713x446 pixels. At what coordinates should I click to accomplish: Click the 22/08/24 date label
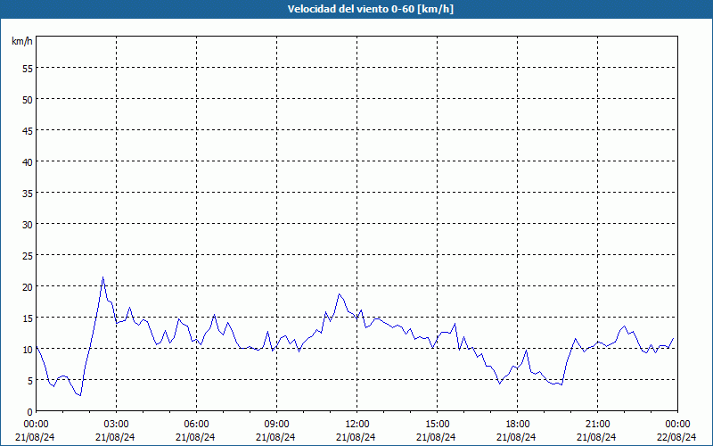pyautogui.click(x=676, y=437)
